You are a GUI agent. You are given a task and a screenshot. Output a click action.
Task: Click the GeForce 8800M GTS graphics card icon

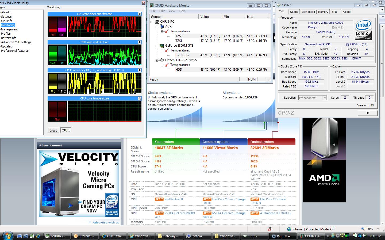coord(162,46)
